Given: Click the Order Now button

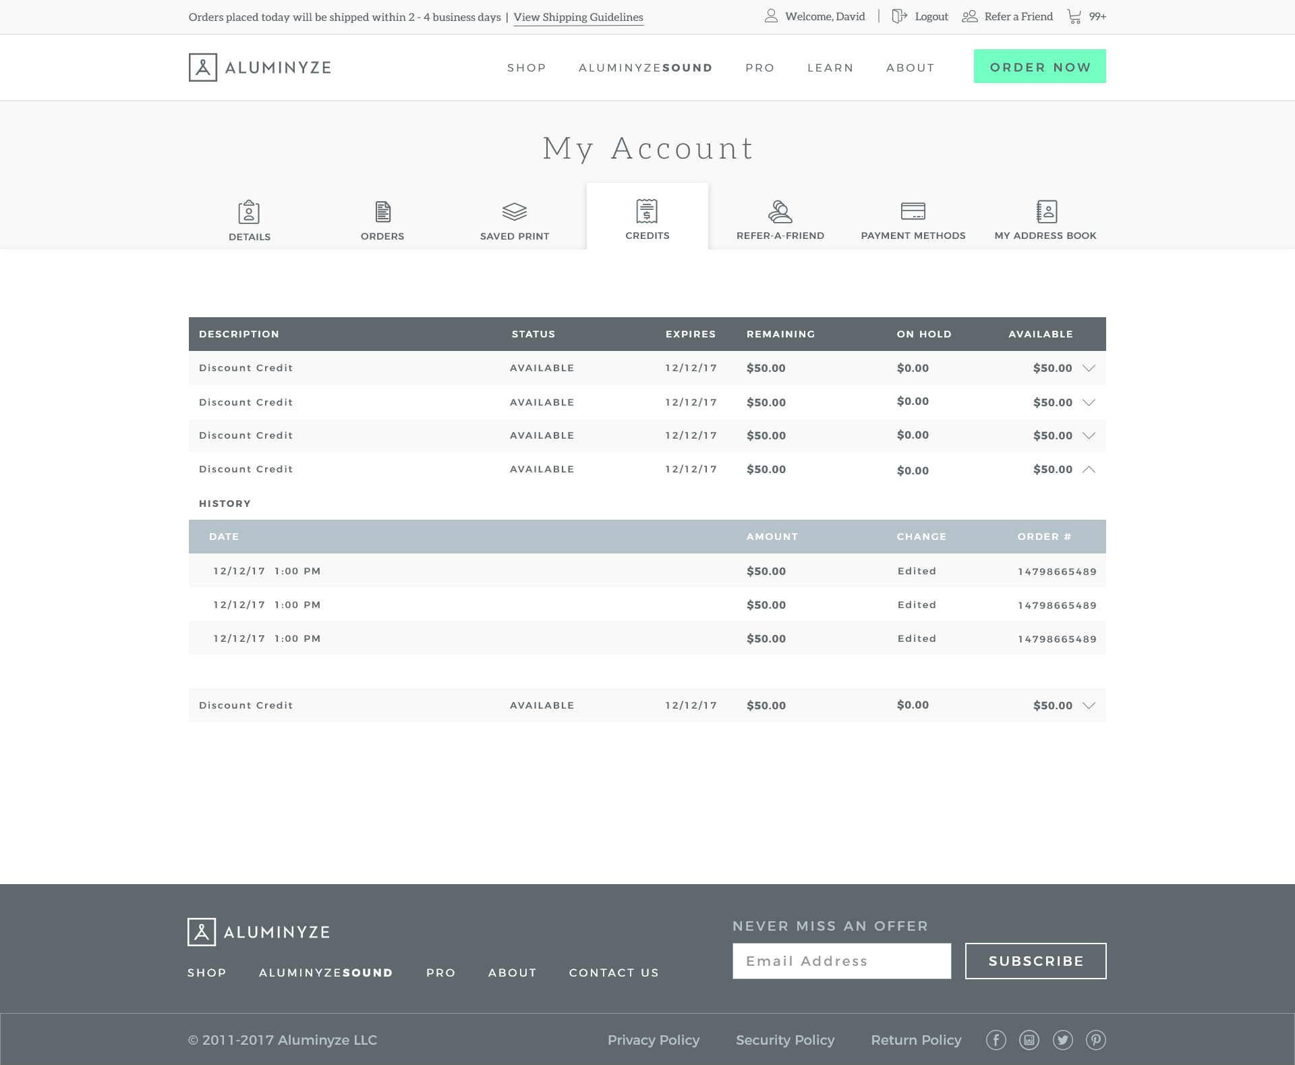Looking at the screenshot, I should click(1039, 67).
